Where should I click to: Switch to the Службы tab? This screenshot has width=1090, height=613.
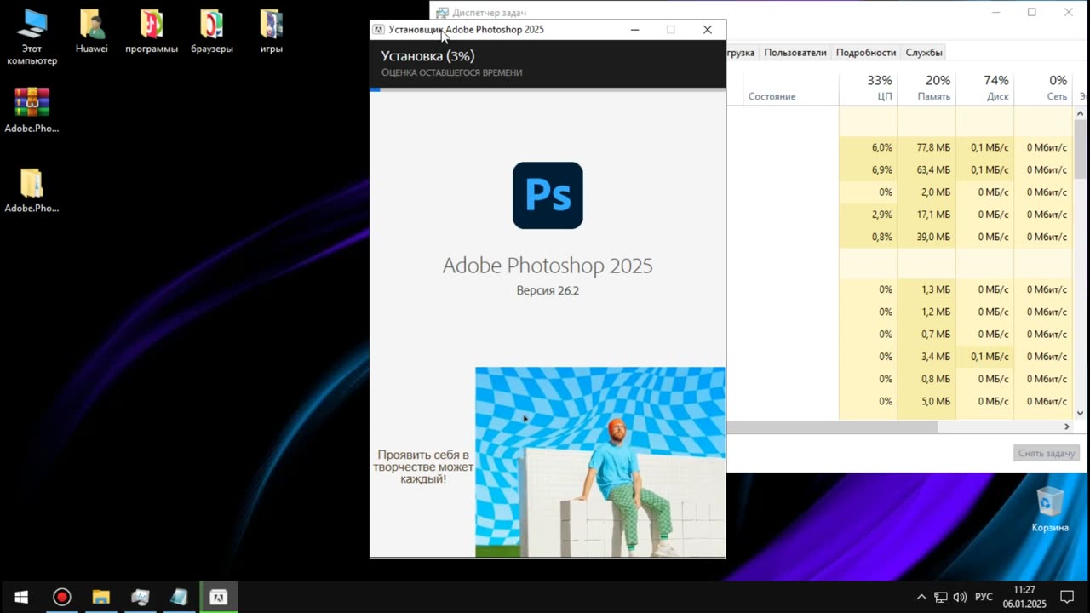click(924, 53)
